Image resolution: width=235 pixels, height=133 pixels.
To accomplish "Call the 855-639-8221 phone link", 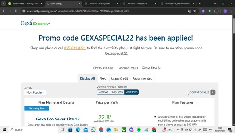I will (75, 48).
